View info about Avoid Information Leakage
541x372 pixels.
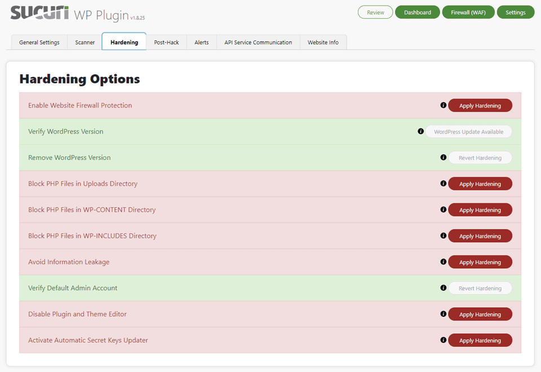pyautogui.click(x=444, y=262)
